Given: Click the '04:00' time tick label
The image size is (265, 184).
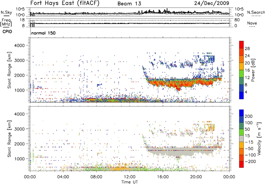Looking at the screenshot, I should tap(63, 177).
